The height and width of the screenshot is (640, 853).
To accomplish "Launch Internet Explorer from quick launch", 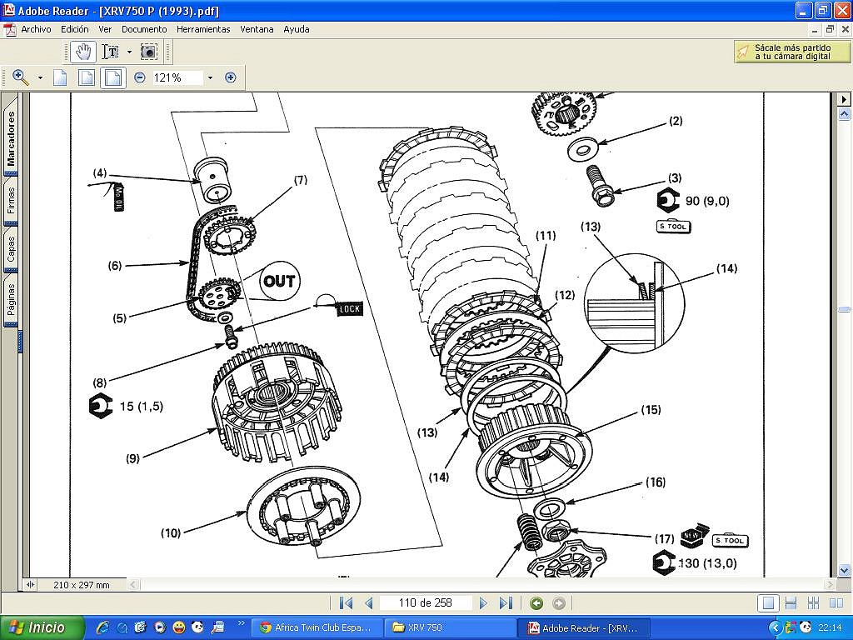I will 102,627.
